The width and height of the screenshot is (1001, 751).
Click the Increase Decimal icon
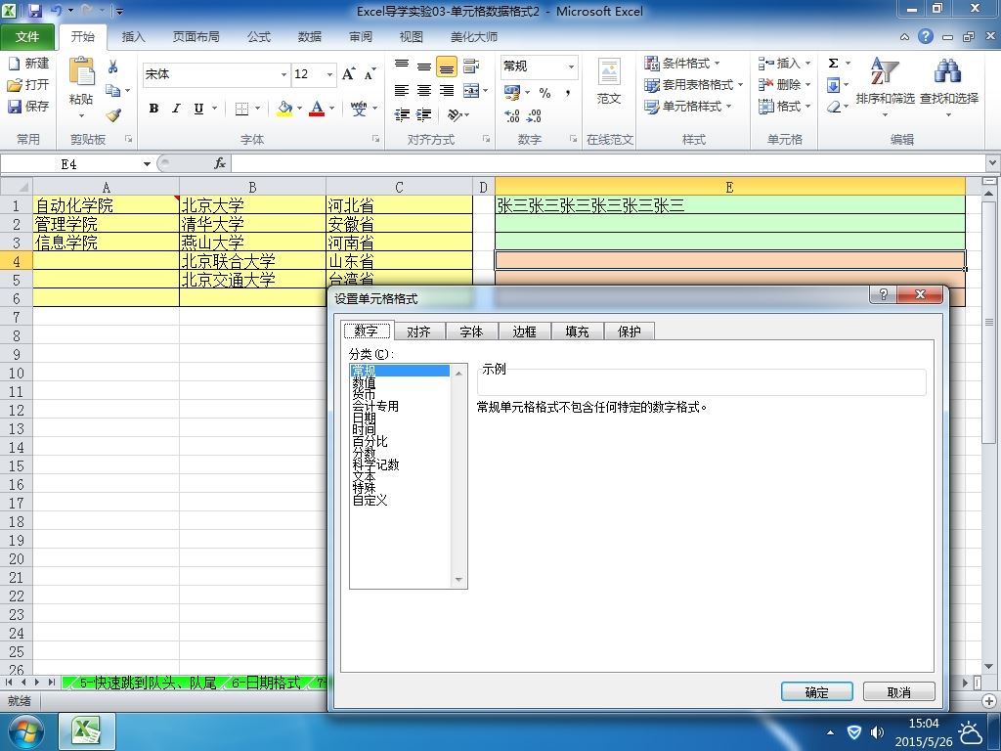[512, 115]
